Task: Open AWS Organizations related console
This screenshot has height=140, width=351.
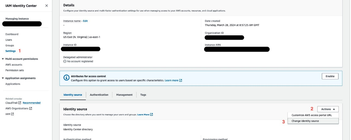Action: (x=17, y=108)
